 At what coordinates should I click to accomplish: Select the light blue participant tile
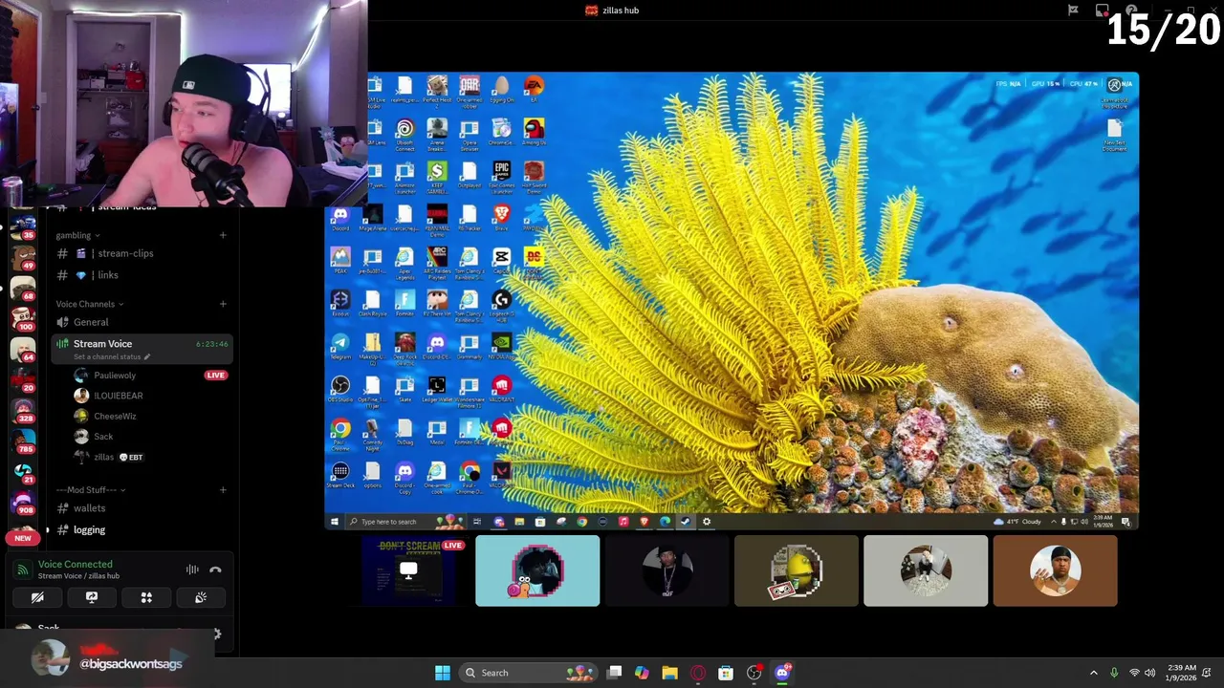pyautogui.click(x=537, y=570)
